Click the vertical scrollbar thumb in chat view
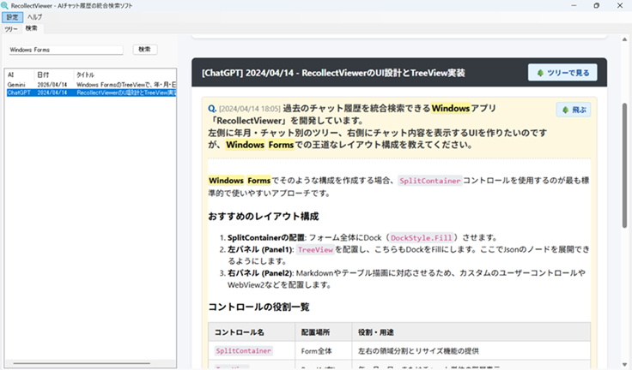The height and width of the screenshot is (370, 632). 625,154
